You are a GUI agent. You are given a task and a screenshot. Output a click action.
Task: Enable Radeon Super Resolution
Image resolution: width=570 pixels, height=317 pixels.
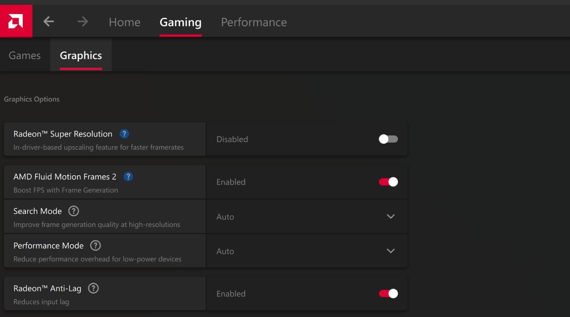tap(388, 139)
